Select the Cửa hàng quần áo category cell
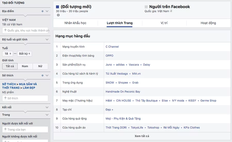The width and height of the screenshot is (232, 142). click(82, 128)
